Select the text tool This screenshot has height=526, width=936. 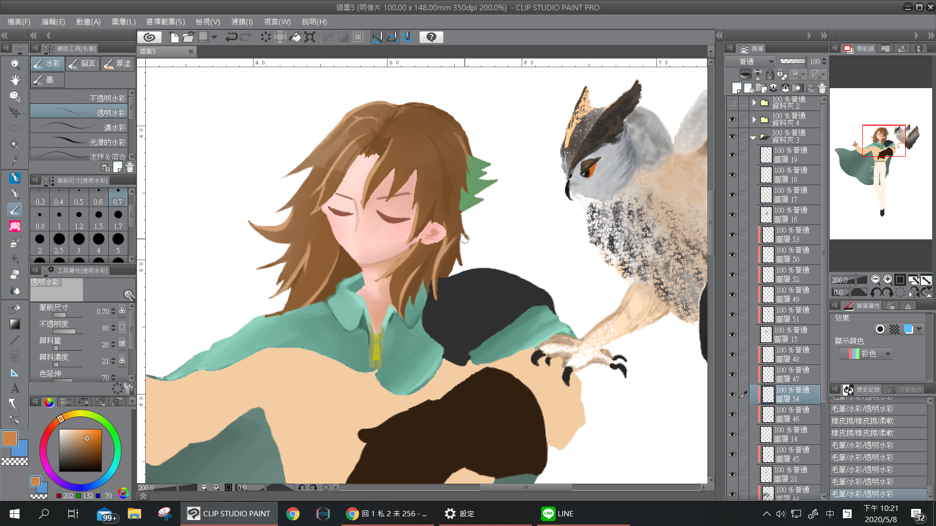(15, 388)
